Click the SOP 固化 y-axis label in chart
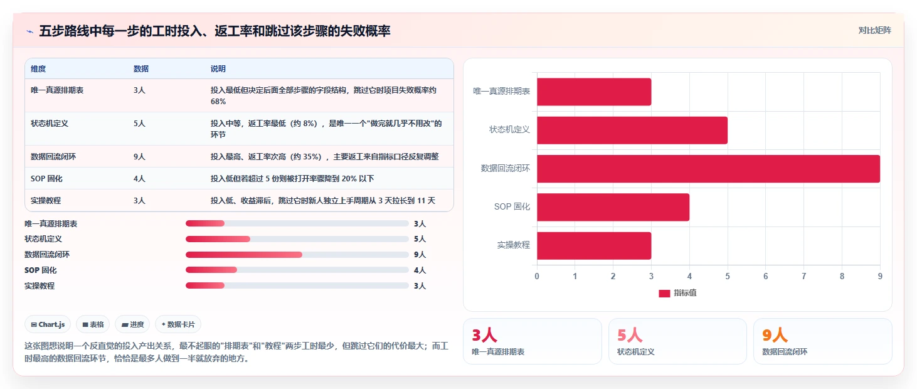Image resolution: width=917 pixels, height=389 pixels. pyautogui.click(x=512, y=207)
